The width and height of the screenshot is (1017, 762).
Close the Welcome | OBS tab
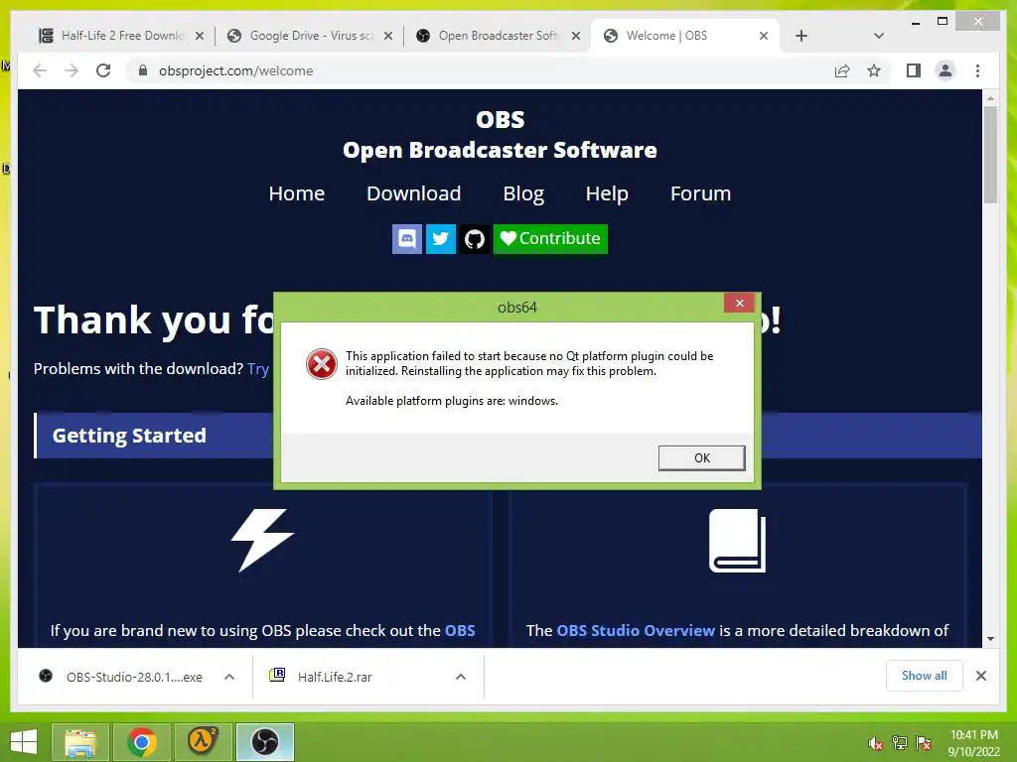[764, 37]
